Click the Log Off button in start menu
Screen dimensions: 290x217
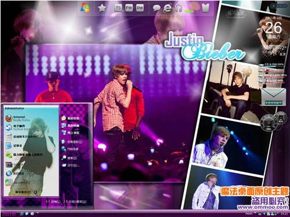(54, 201)
